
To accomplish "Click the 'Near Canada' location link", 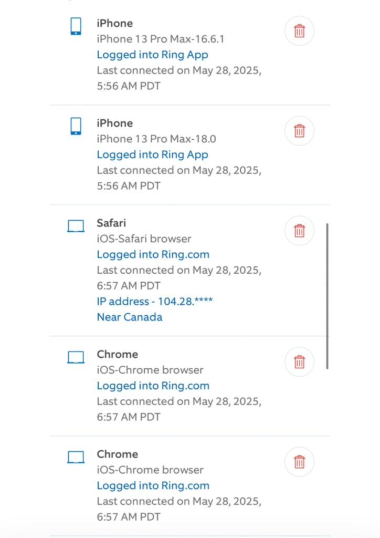I will click(129, 317).
